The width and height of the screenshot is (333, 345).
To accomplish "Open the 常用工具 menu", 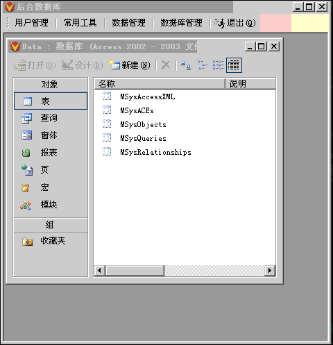I will 80,23.
